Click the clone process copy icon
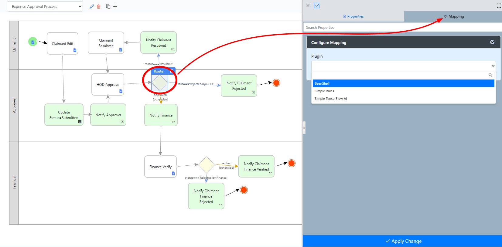The image size is (502, 247). click(108, 6)
